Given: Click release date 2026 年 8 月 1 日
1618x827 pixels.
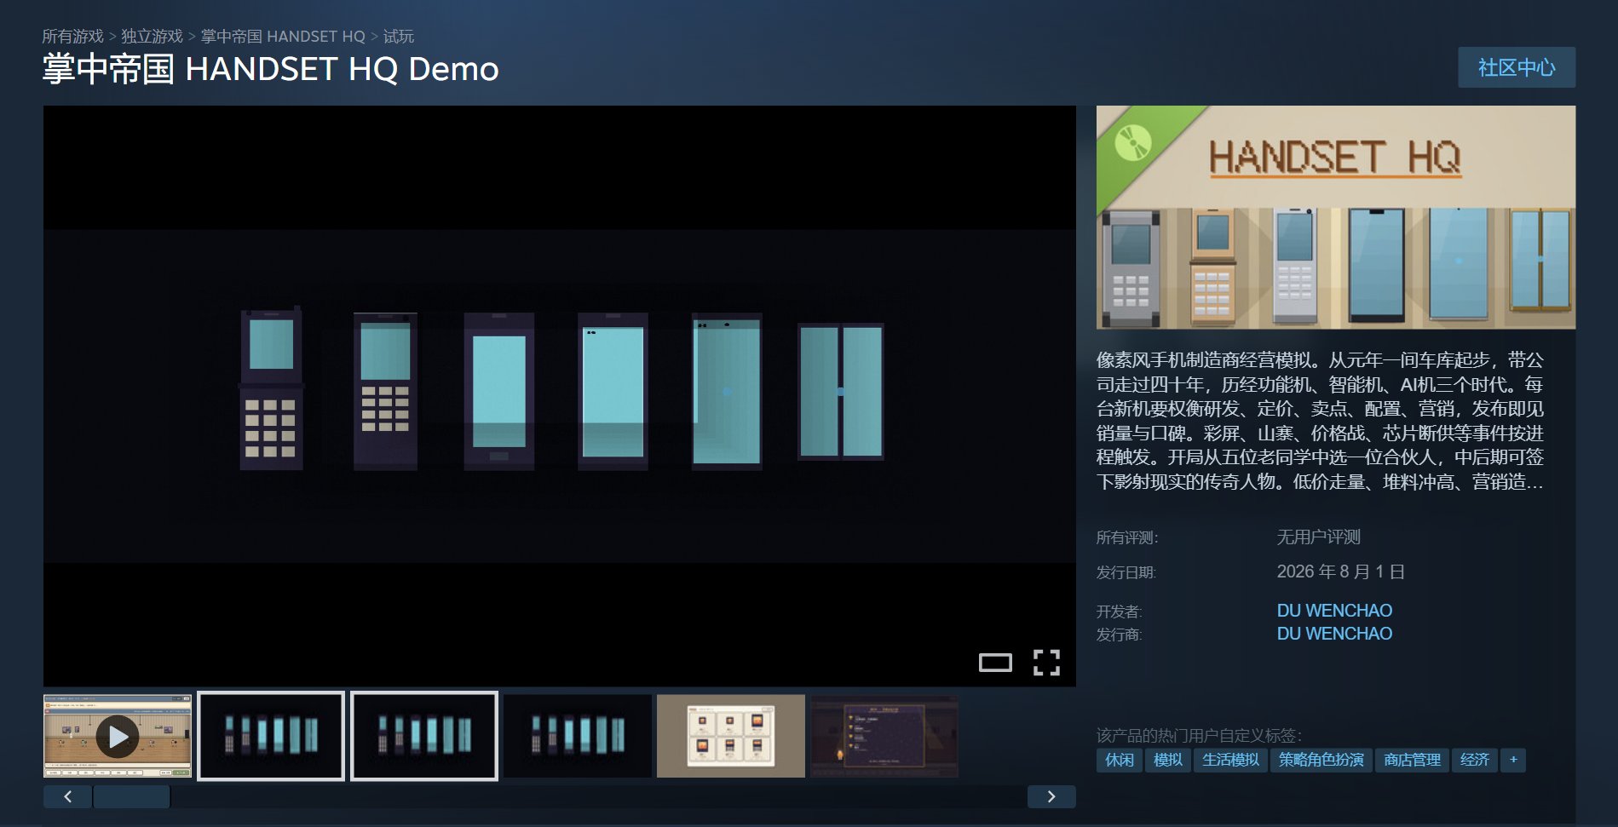Looking at the screenshot, I should pos(1340,571).
